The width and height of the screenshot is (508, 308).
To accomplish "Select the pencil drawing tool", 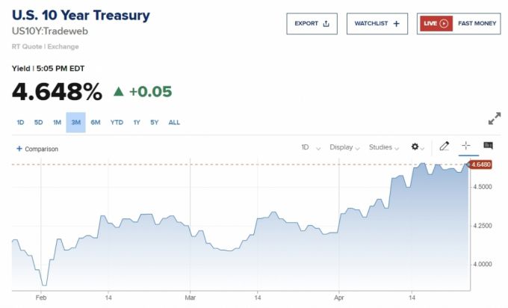I will click(444, 147).
